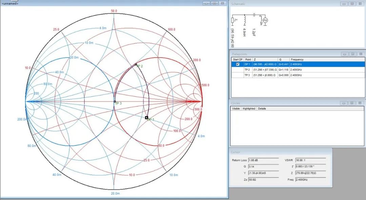Select the load resistor ZL symbol
Image resolution: width=366 pixels, height=200 pixels.
coord(233,20)
